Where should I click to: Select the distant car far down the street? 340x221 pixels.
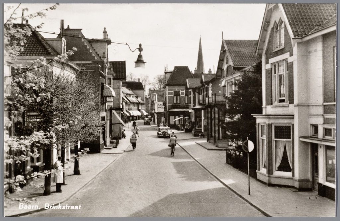tap(147, 121)
